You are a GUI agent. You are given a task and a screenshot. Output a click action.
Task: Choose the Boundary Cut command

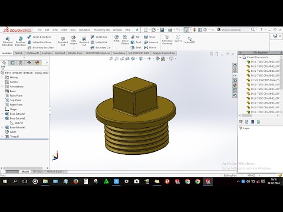pyautogui.click(x=100, y=48)
